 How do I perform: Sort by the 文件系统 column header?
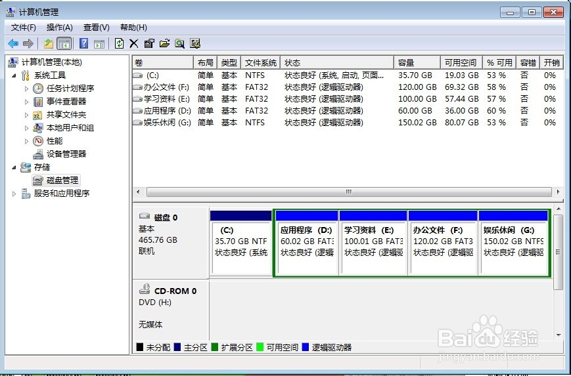tap(260, 63)
